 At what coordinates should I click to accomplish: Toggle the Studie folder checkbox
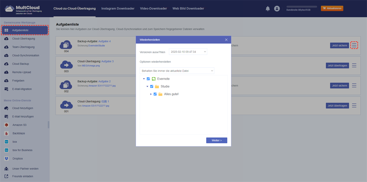(152, 86)
